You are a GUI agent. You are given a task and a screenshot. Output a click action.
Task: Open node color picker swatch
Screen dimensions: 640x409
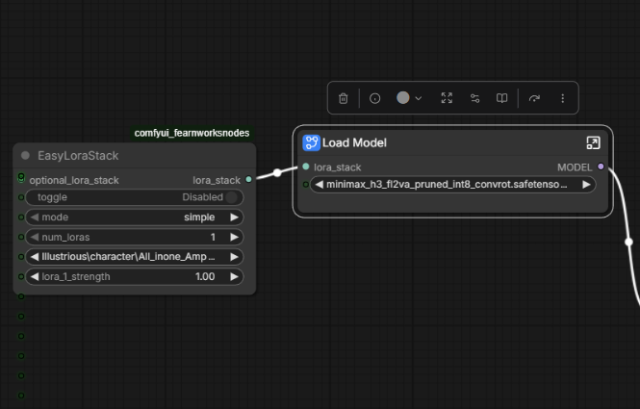click(403, 97)
